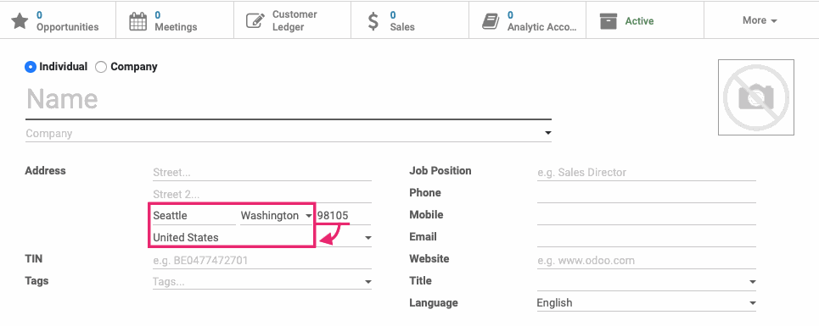Open the English language dropdown
This screenshot has width=819, height=326.
point(646,303)
